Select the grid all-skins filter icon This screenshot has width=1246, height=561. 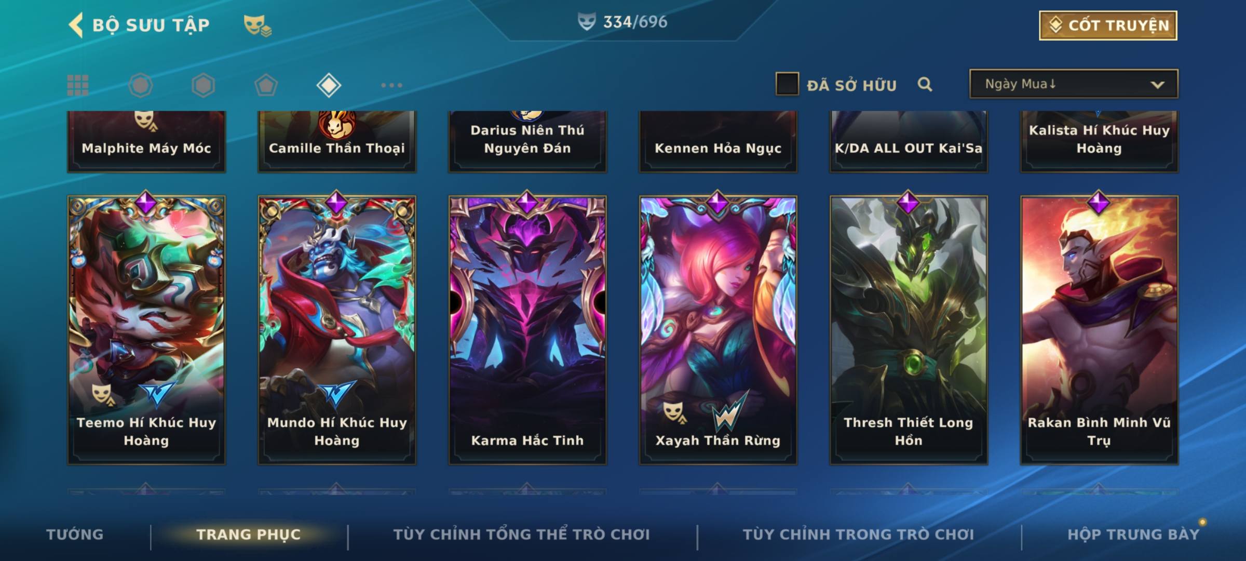pyautogui.click(x=78, y=85)
